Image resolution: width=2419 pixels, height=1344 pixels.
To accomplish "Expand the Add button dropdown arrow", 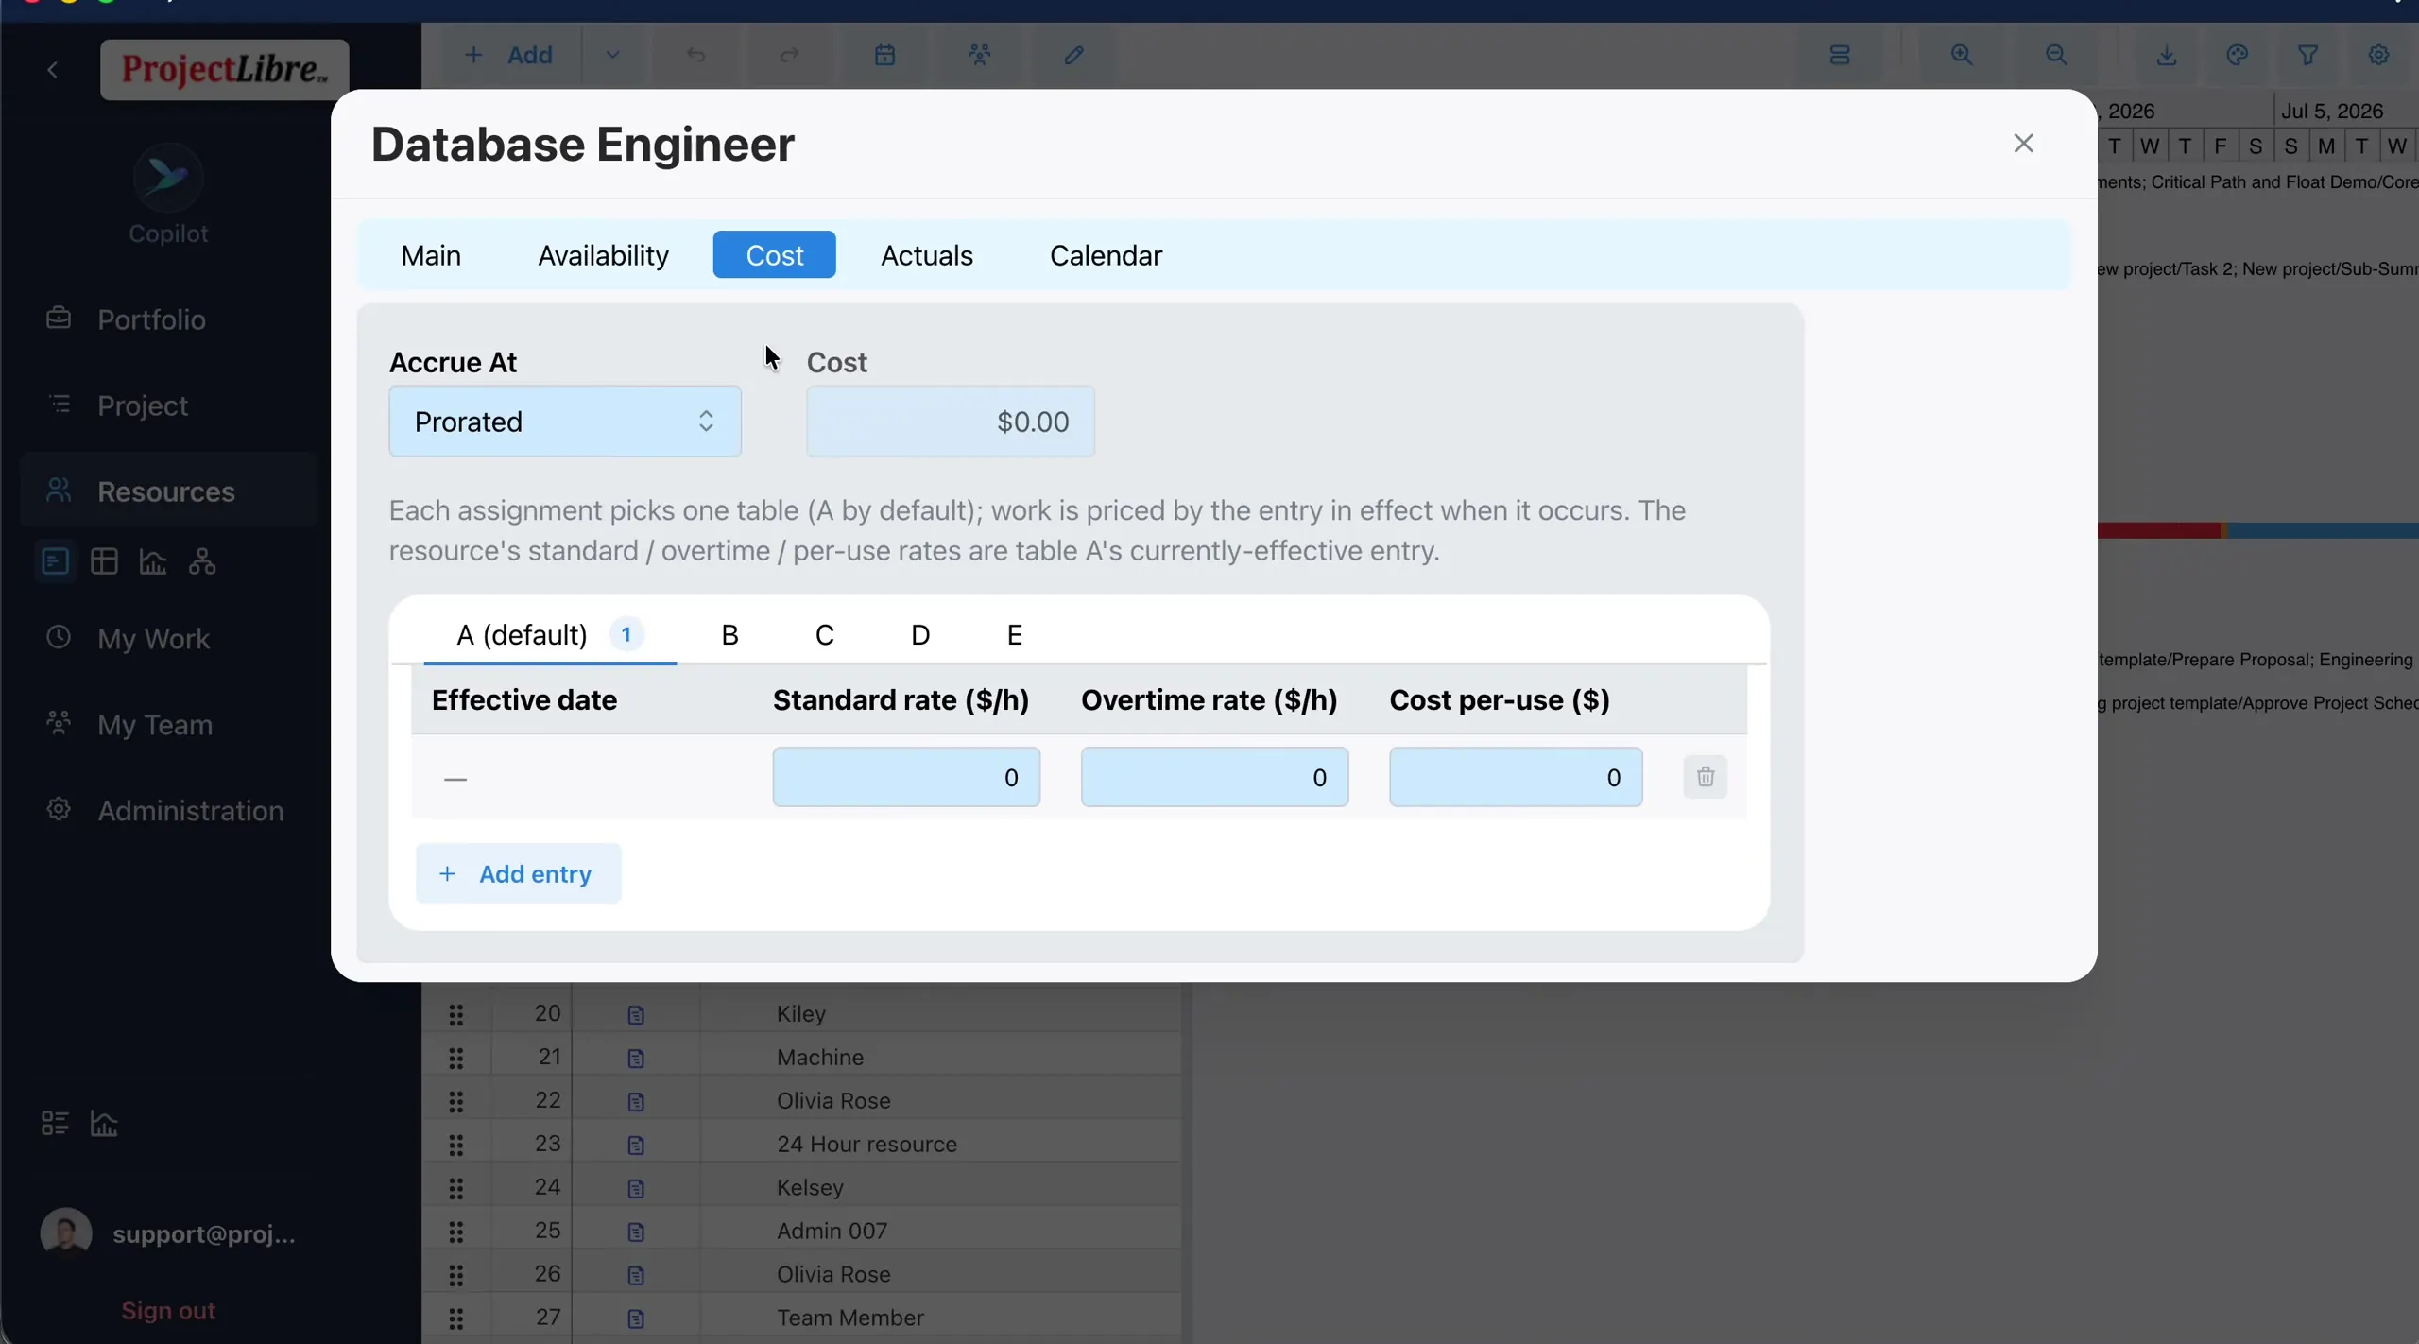I will coord(613,55).
